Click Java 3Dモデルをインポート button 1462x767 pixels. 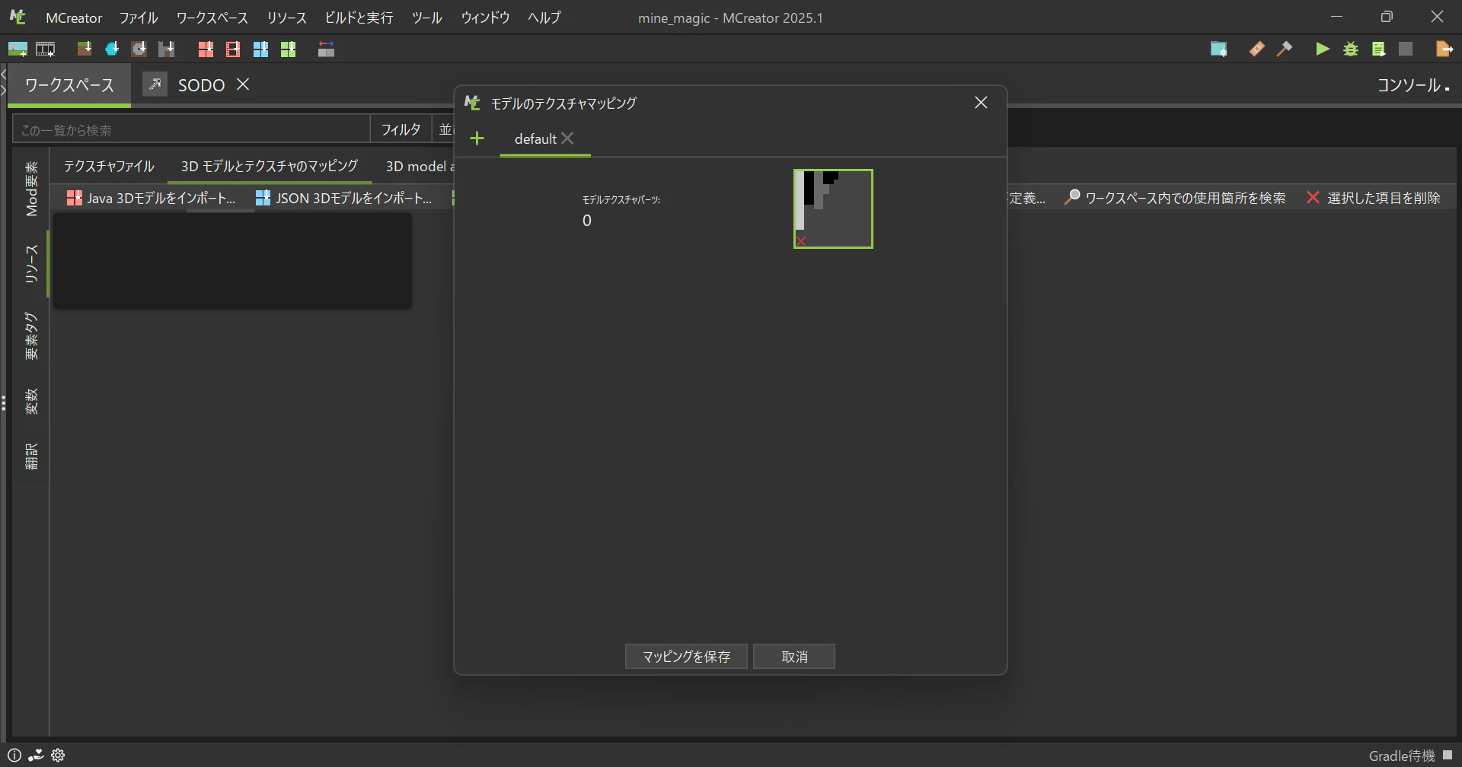click(151, 198)
